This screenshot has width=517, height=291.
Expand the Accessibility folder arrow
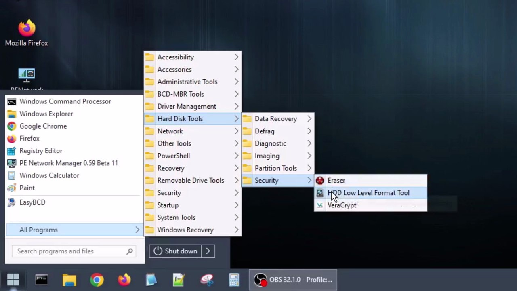[237, 57]
